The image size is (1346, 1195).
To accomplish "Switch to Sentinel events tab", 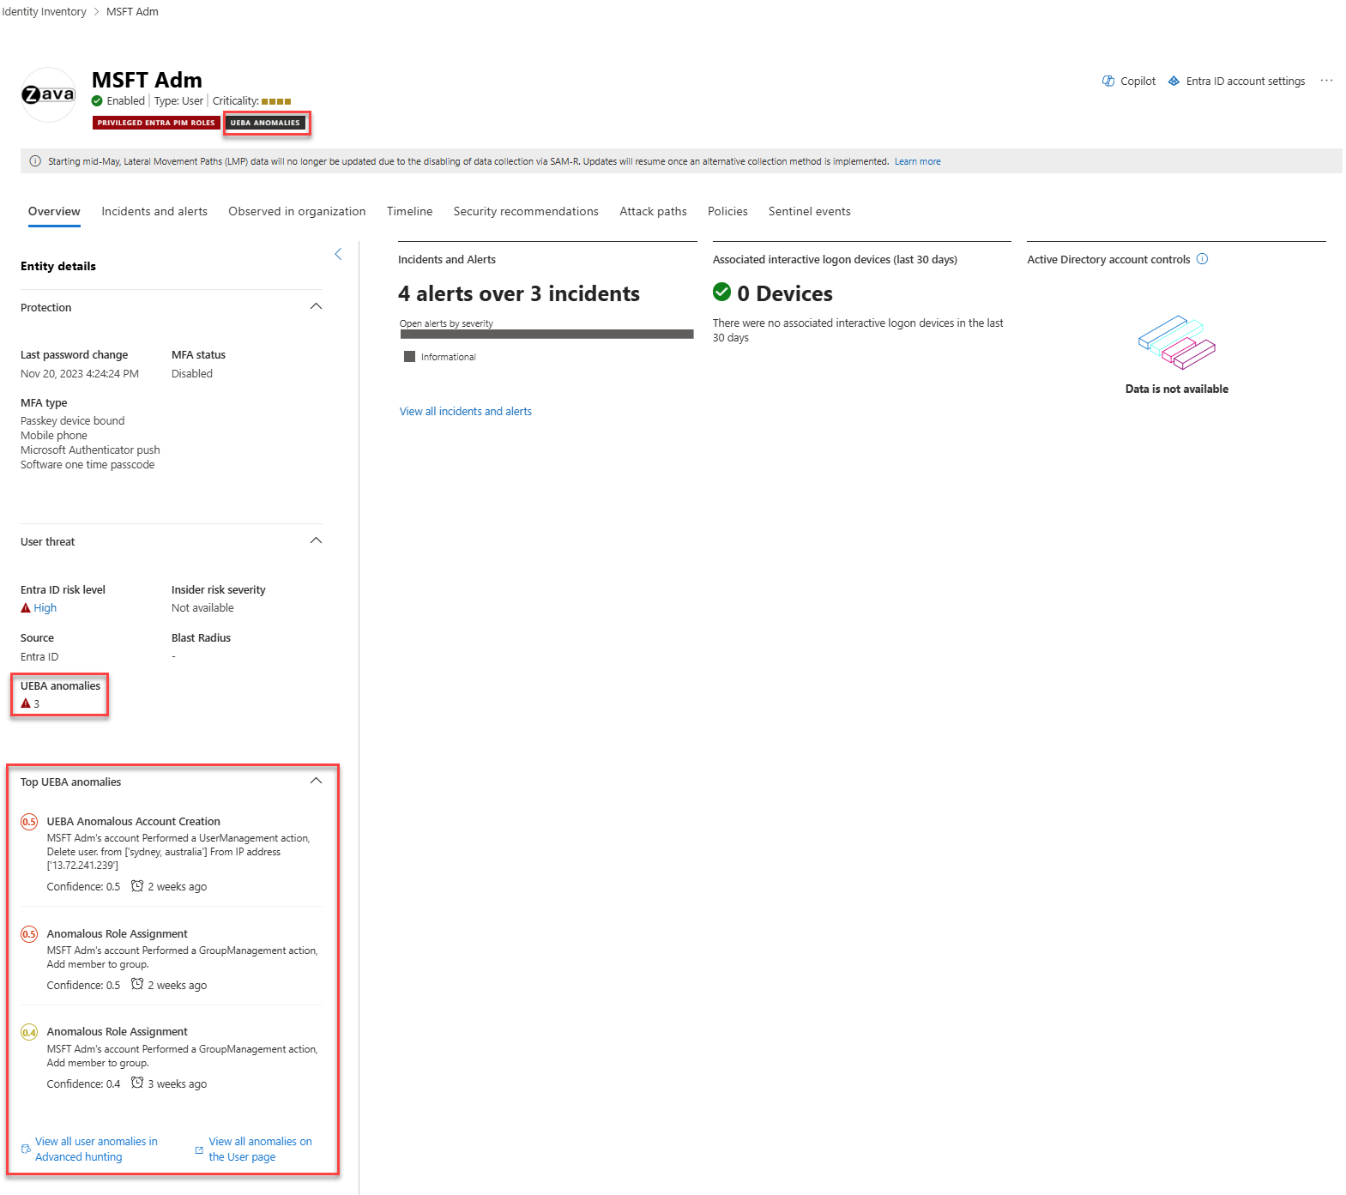I will [x=809, y=212].
